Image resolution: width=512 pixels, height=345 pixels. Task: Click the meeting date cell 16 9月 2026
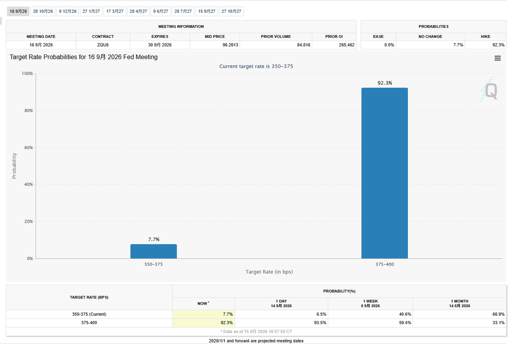click(41, 45)
